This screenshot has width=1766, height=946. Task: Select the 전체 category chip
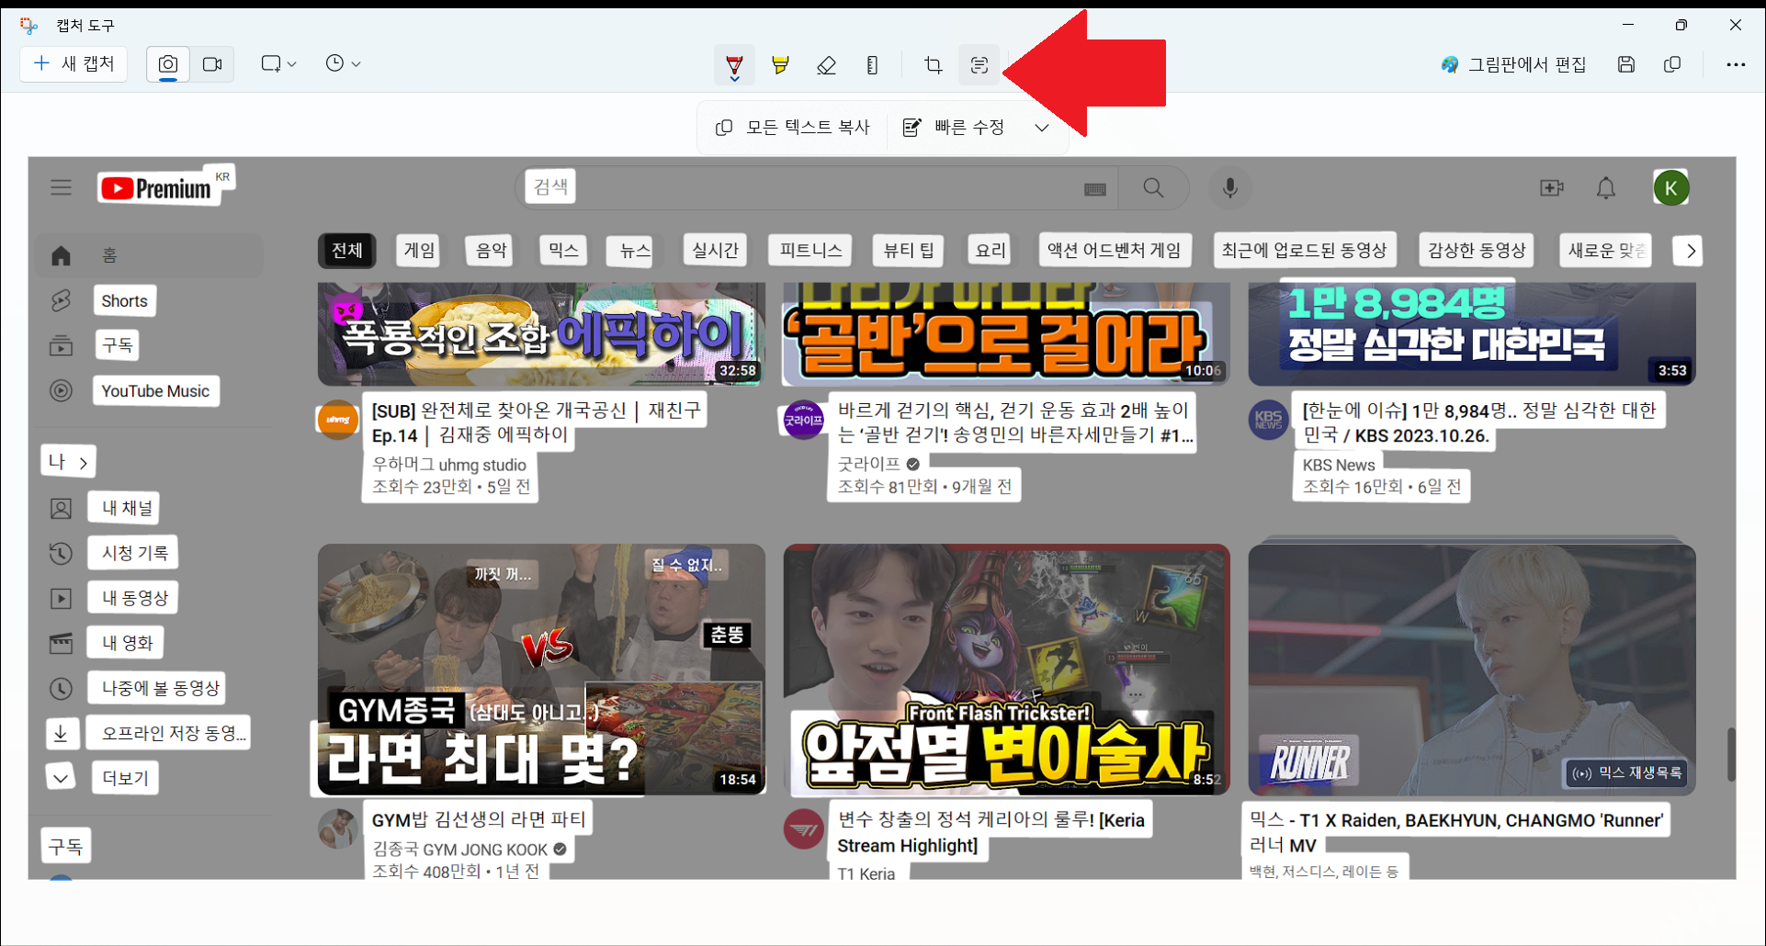point(347,250)
